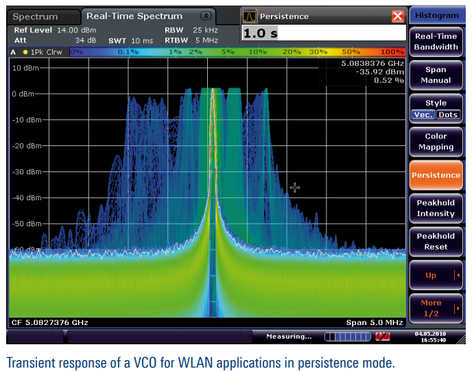Open Real-Time Bandwidth softkey
Screen dimensions: 474x371
point(436,42)
